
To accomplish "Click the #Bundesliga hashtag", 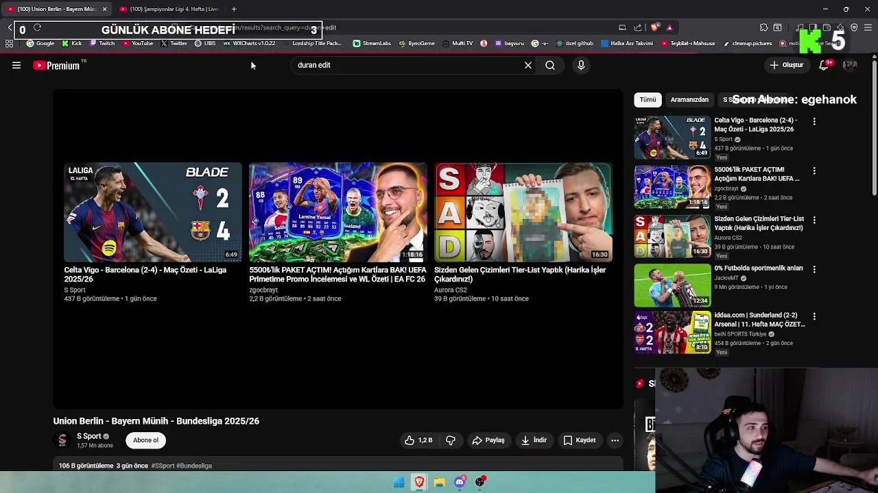I will point(194,466).
